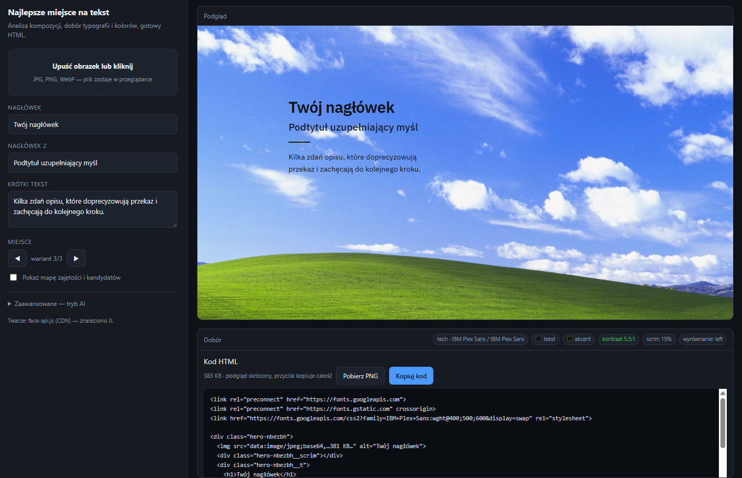Viewport: 742px width, 478px height.
Task: Click the subtitle text in the preview
Action: (x=353, y=128)
